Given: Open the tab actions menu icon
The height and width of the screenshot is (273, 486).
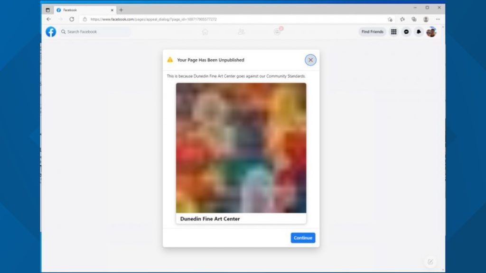Looking at the screenshot, I should 48,10.
